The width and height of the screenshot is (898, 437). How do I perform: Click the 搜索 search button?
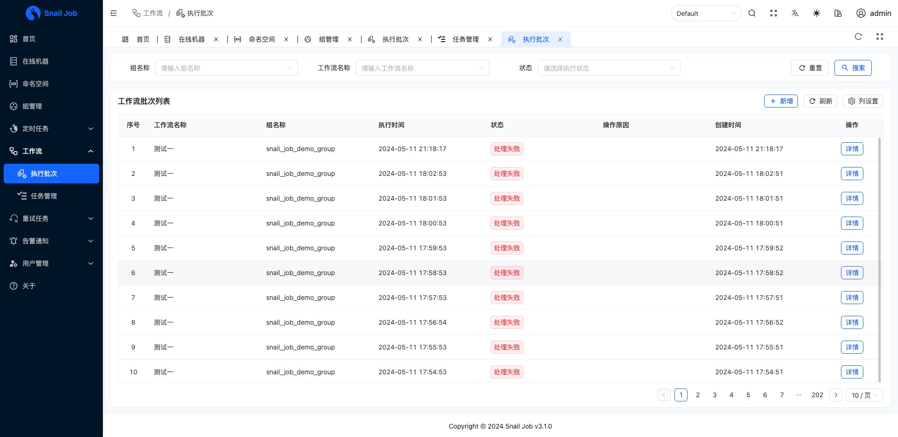pyautogui.click(x=853, y=68)
